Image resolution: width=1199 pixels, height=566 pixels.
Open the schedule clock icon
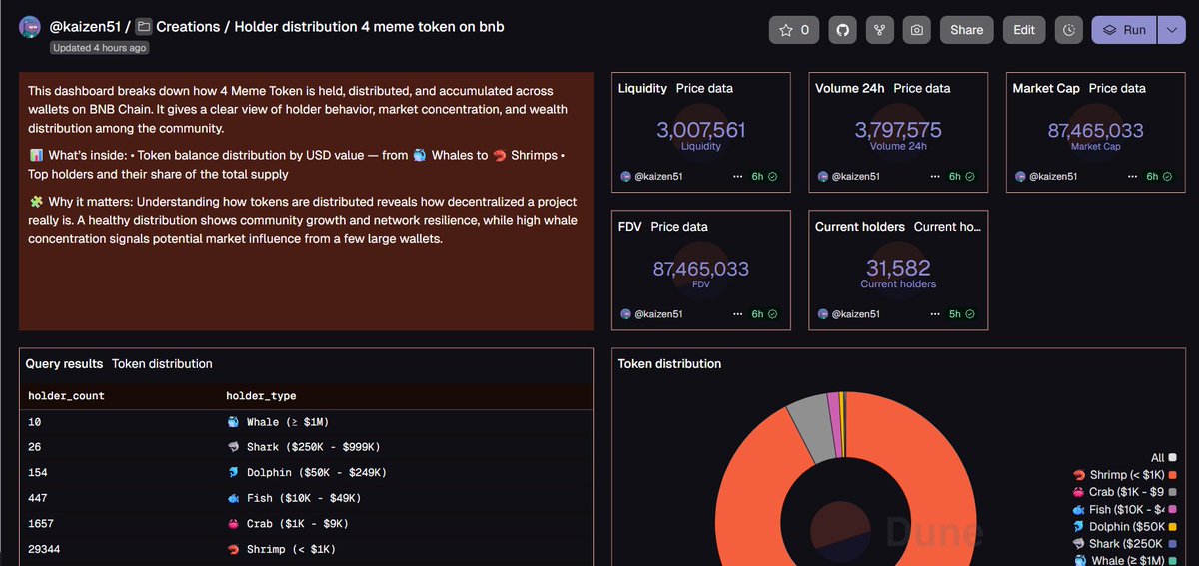point(1069,30)
